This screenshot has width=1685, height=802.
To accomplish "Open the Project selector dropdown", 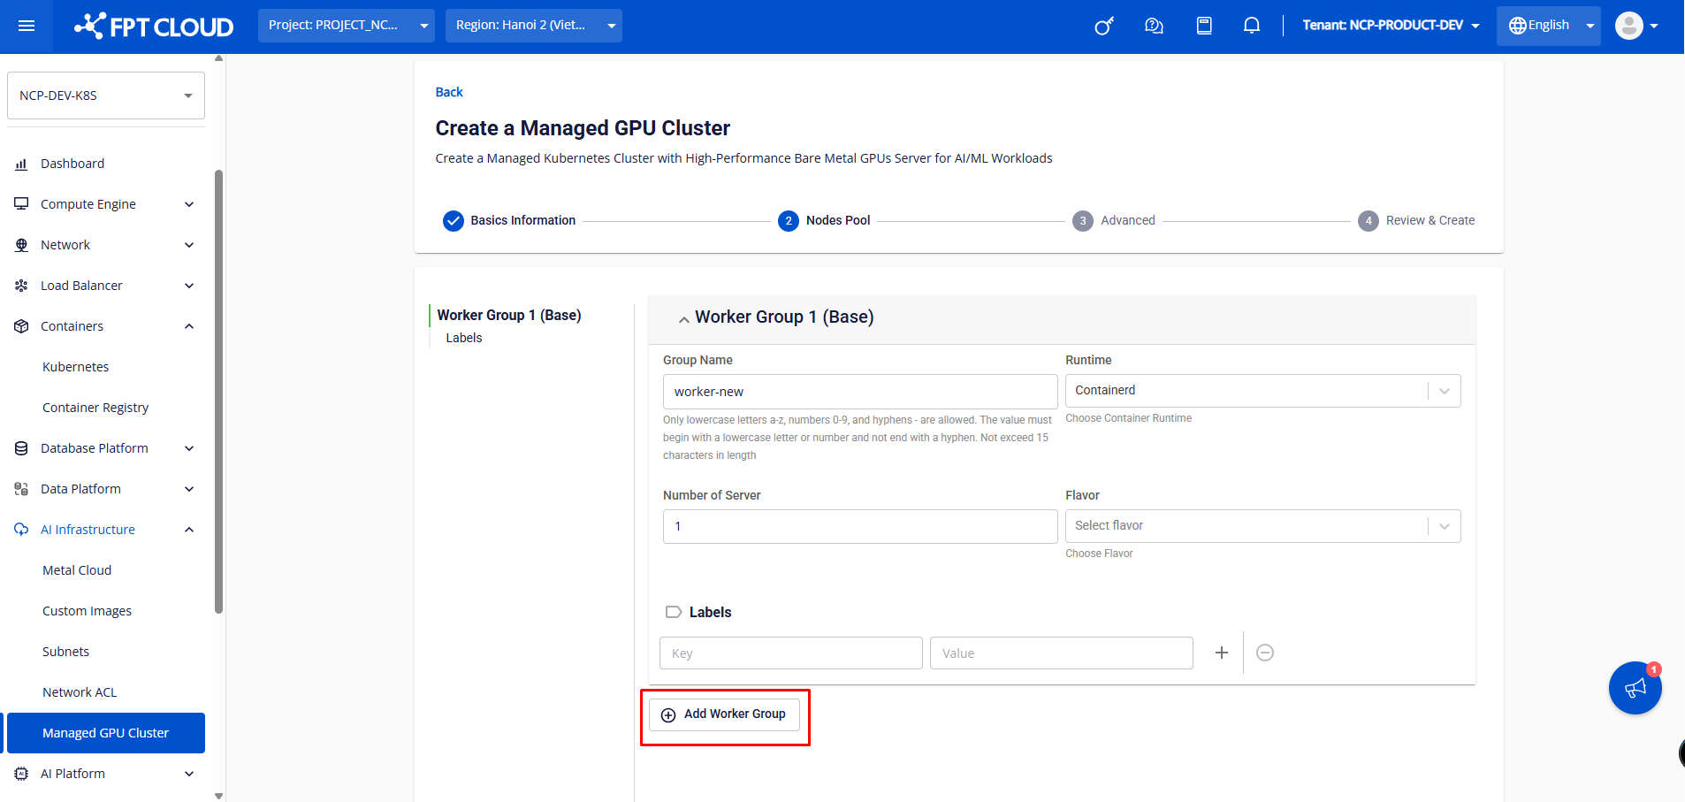I will 346,26.
